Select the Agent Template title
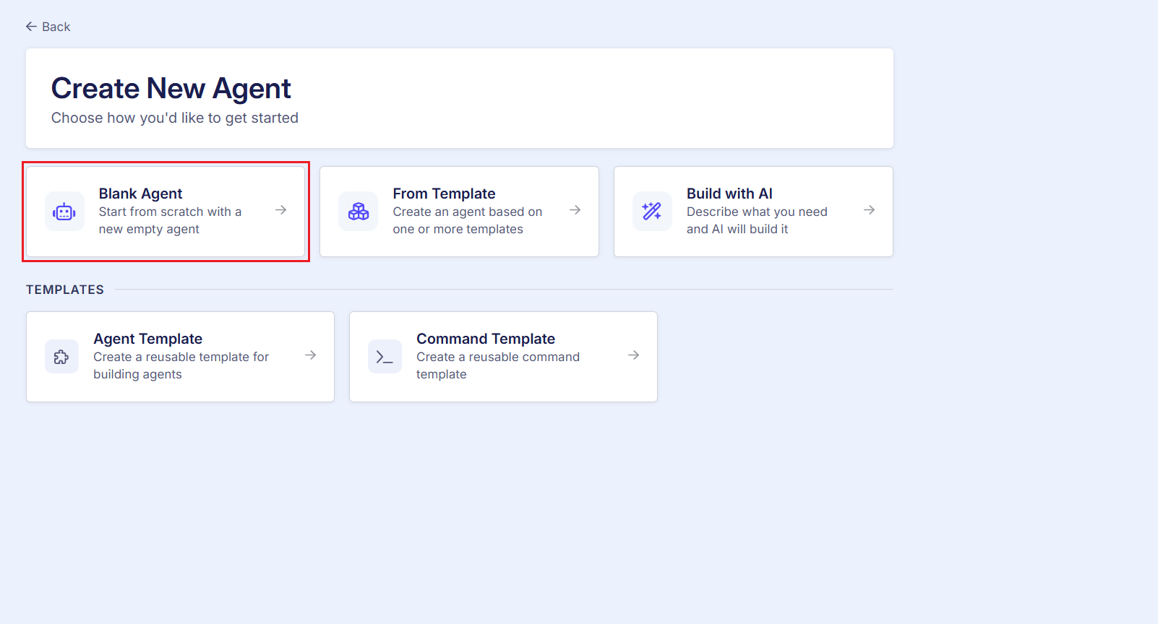The image size is (1158, 624). [x=147, y=339]
